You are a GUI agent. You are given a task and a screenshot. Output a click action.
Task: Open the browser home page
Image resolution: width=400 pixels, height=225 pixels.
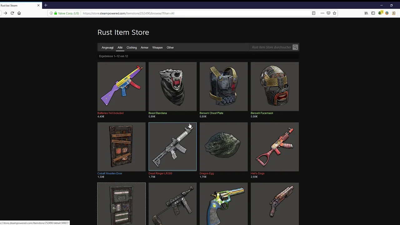pos(19,13)
